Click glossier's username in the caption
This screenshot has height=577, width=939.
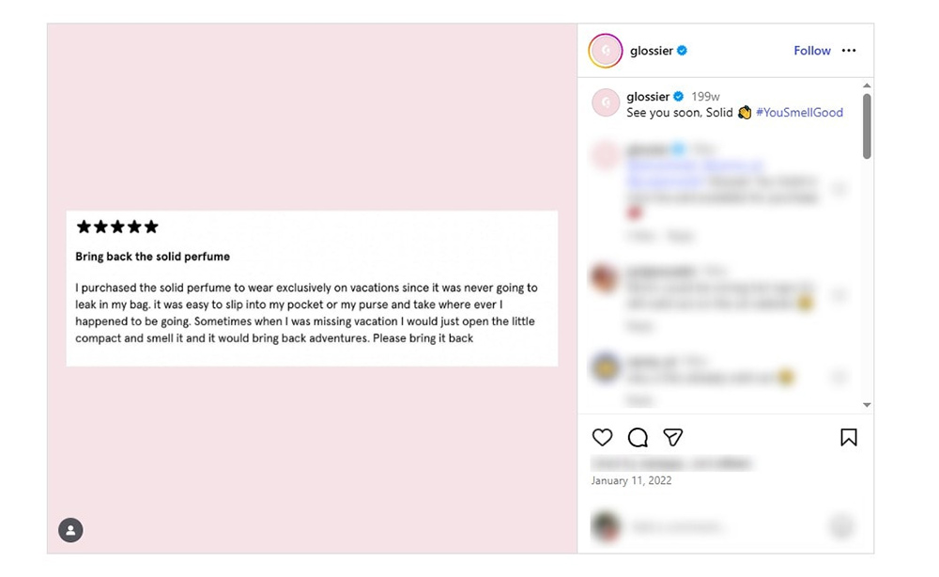[x=648, y=96]
